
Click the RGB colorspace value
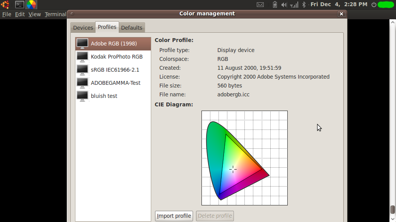[223, 59]
